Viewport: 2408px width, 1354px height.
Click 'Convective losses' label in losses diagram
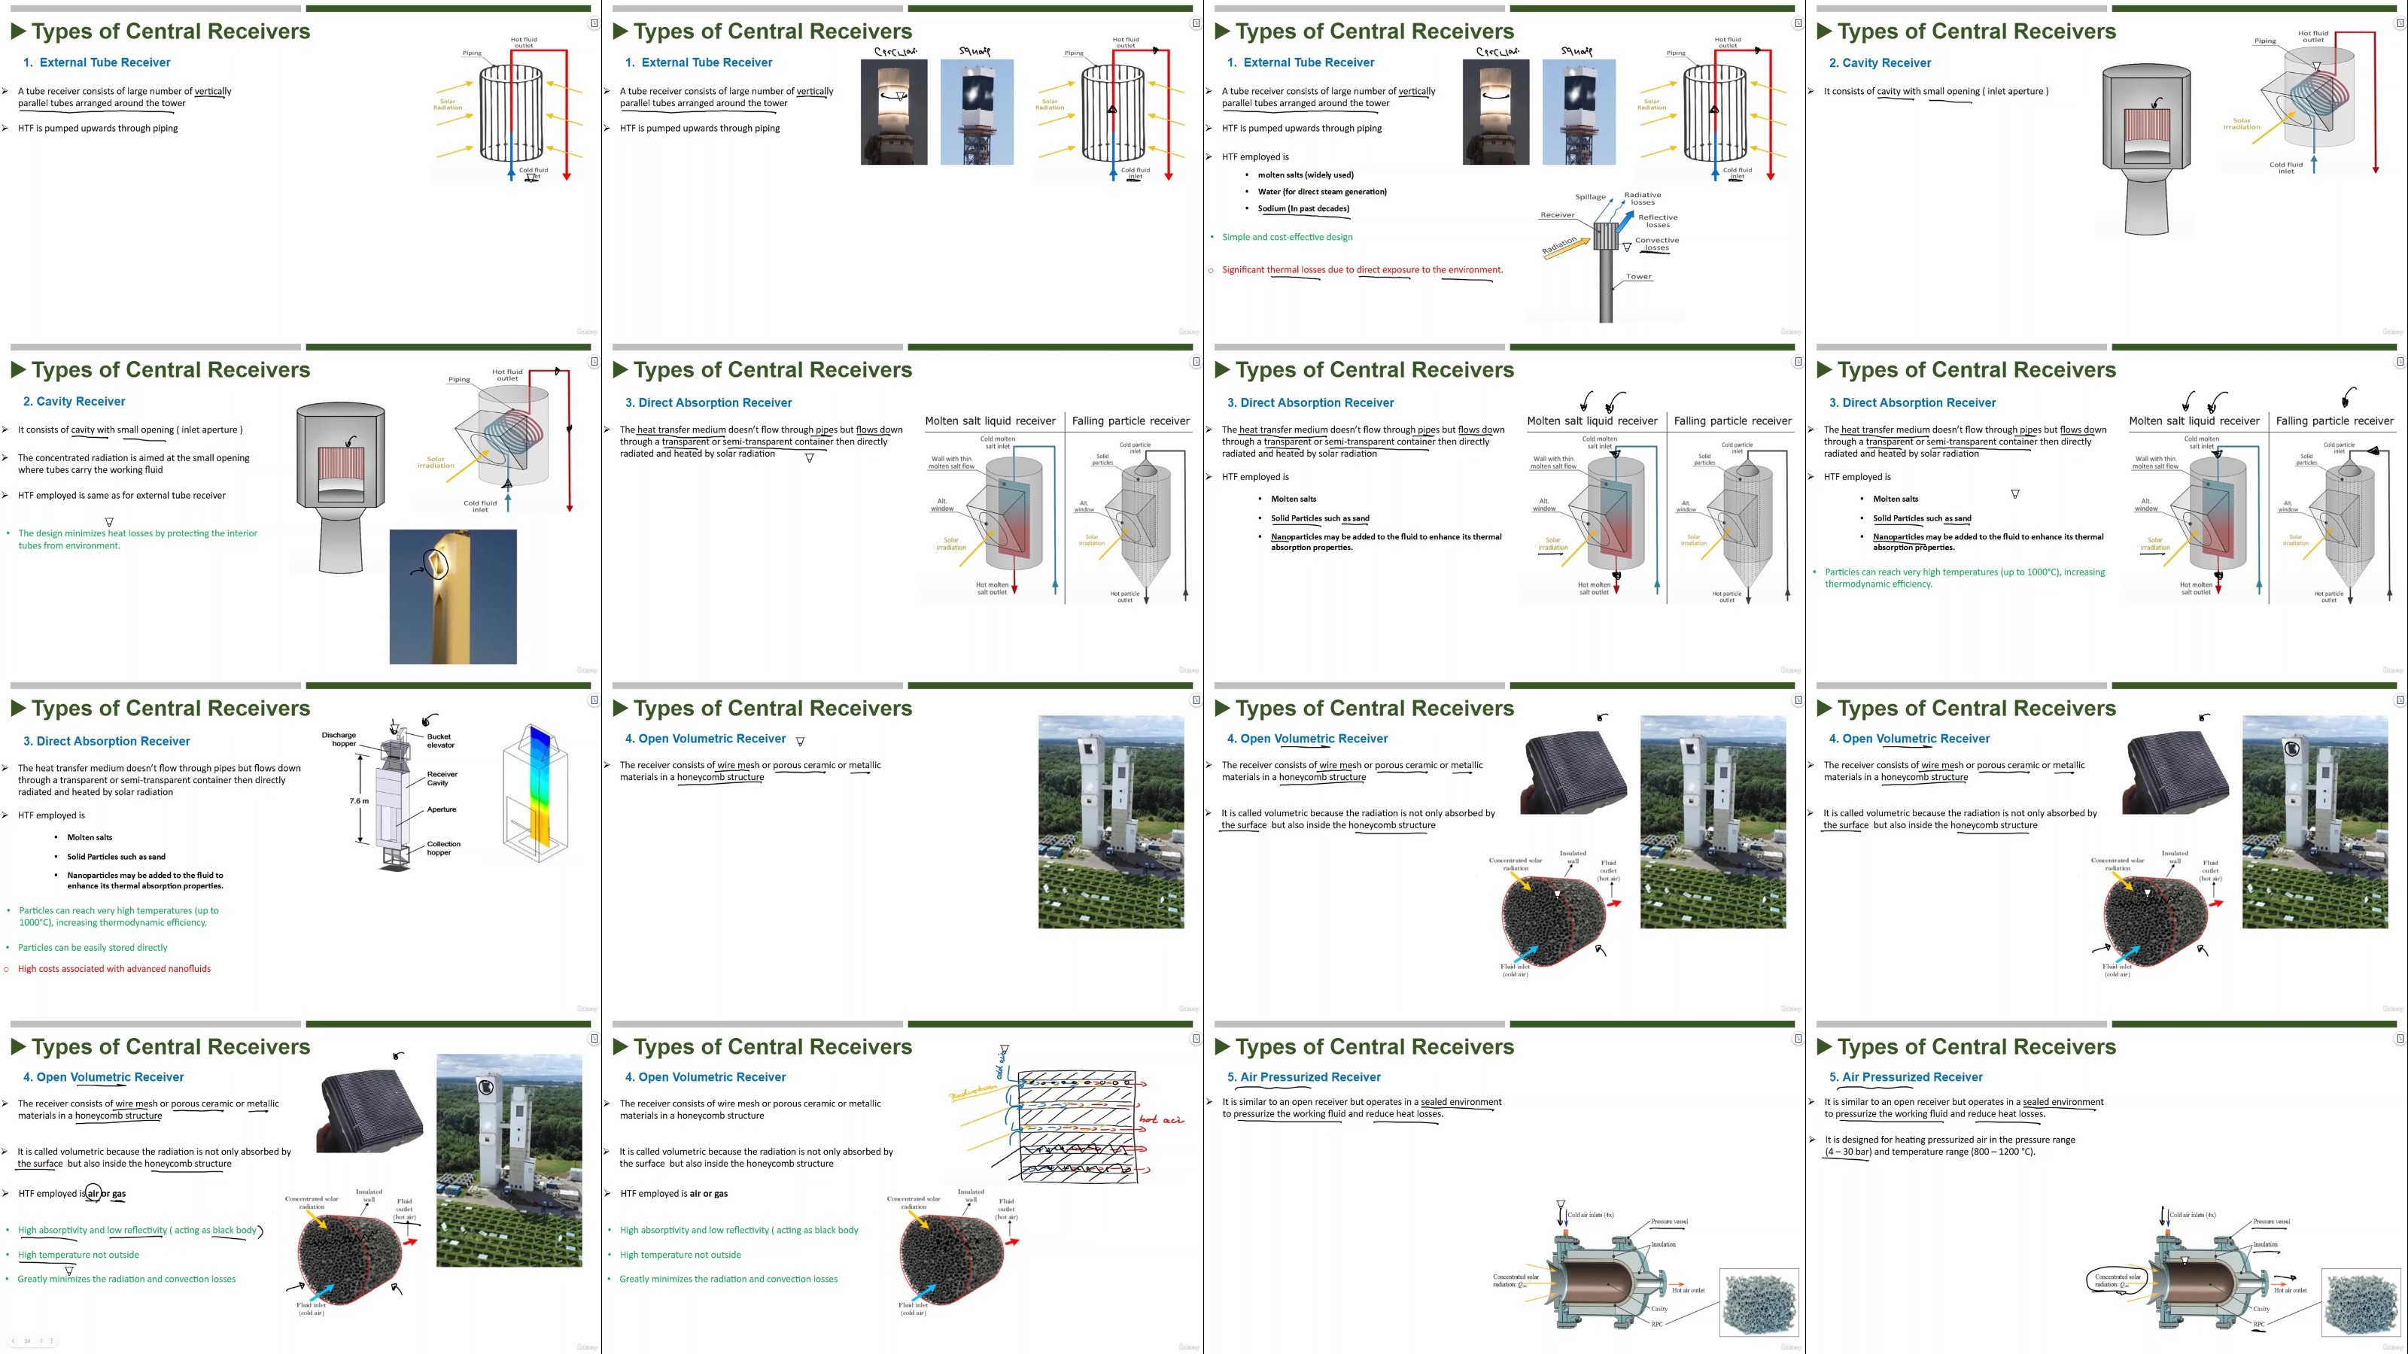pos(1656,244)
